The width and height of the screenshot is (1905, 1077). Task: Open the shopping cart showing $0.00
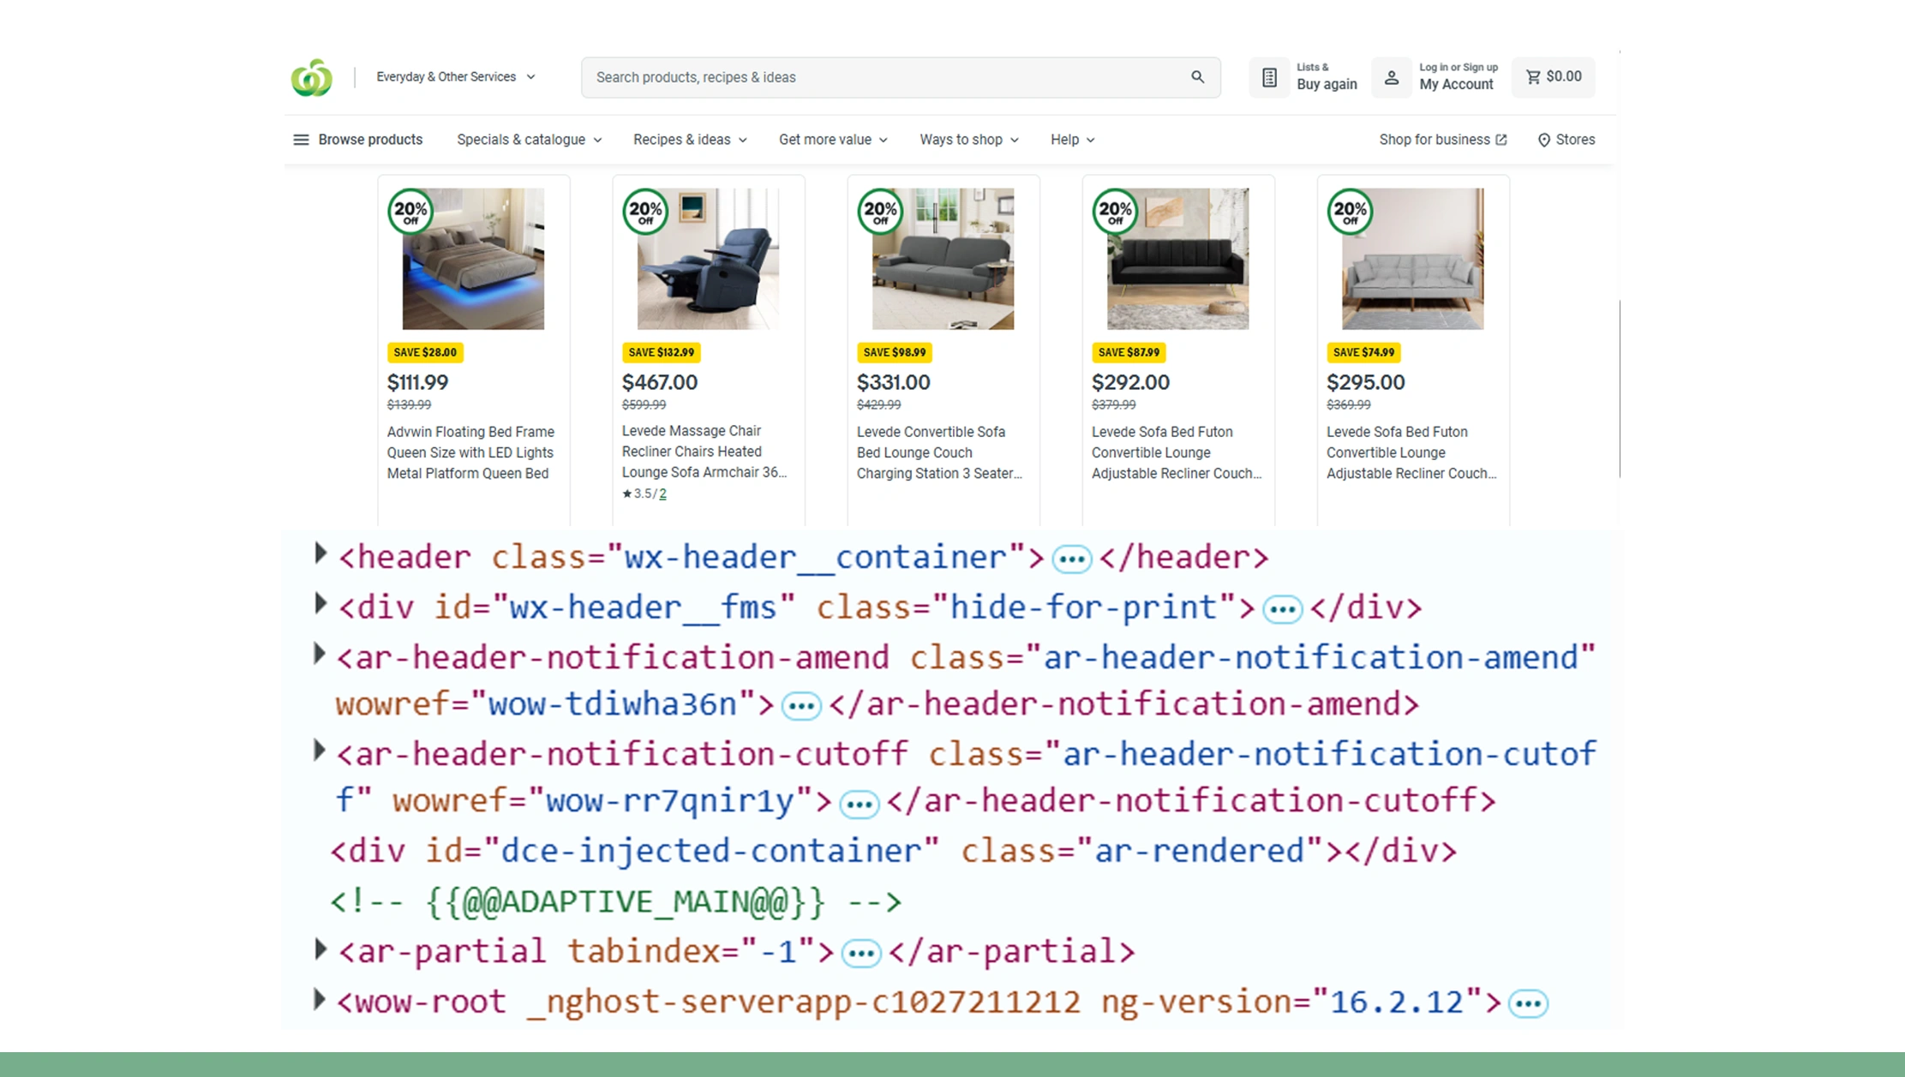(1553, 77)
